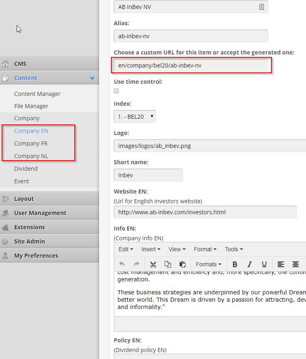Expand the My Preferences section
Viewport: 306px width, 359px height.
coord(50,255)
